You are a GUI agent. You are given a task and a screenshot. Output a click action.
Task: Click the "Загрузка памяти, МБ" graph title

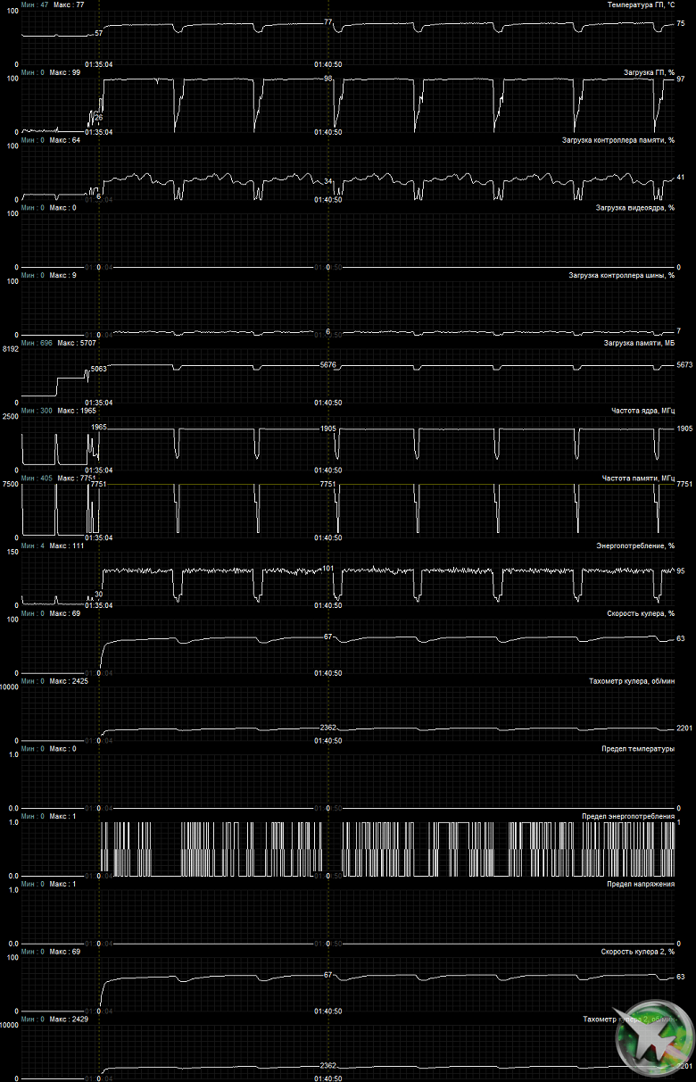coord(639,343)
